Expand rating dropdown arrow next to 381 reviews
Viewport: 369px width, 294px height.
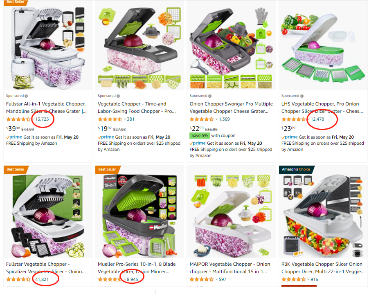(x=125, y=119)
